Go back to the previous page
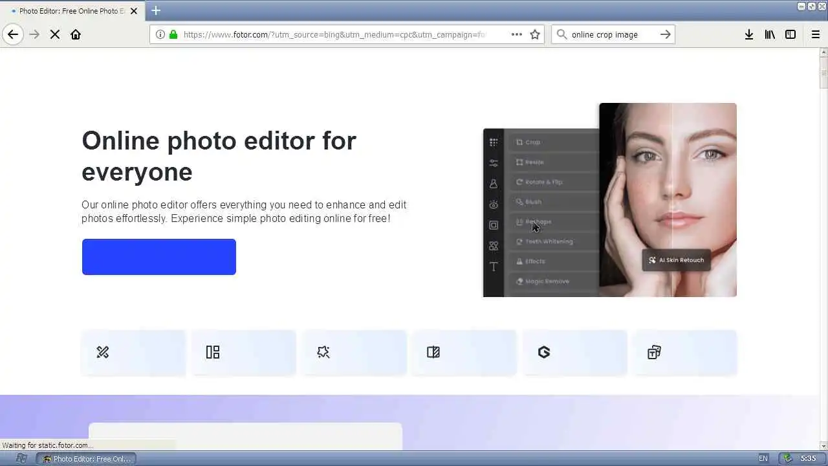This screenshot has width=828, height=466. click(x=13, y=34)
